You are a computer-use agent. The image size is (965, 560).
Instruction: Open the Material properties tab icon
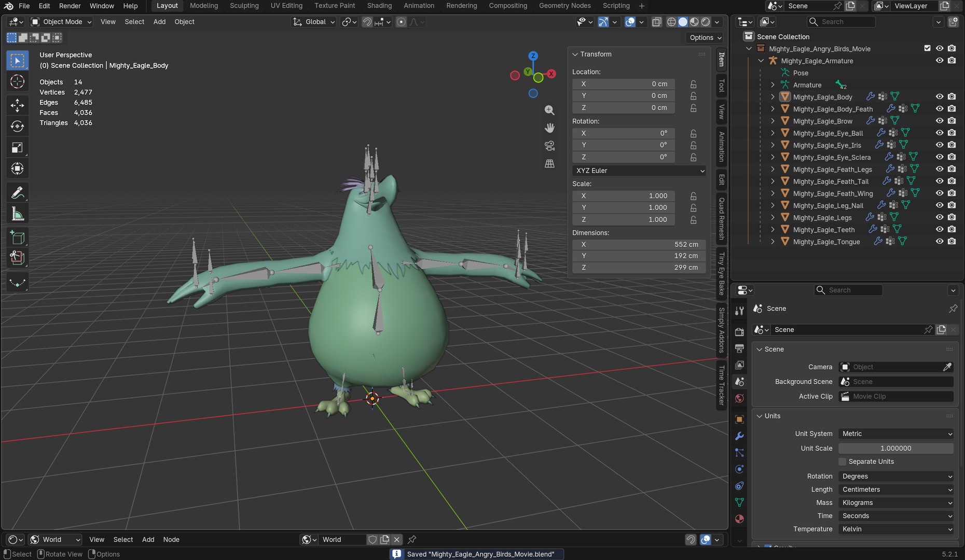[739, 519]
